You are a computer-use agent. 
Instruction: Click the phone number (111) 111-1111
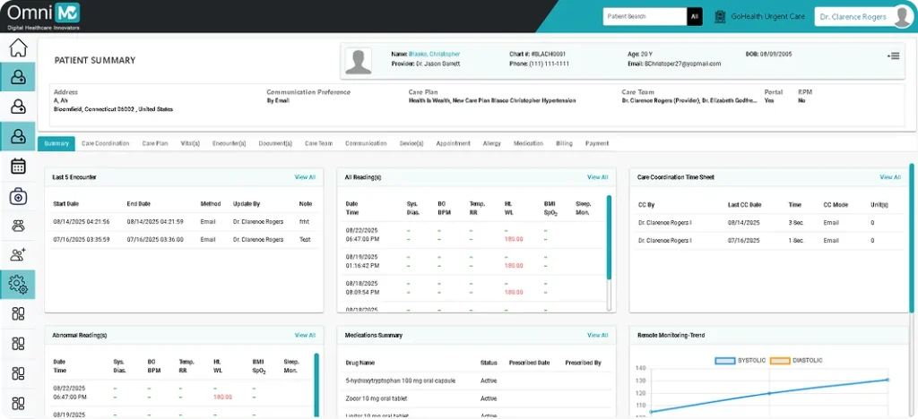[549, 64]
